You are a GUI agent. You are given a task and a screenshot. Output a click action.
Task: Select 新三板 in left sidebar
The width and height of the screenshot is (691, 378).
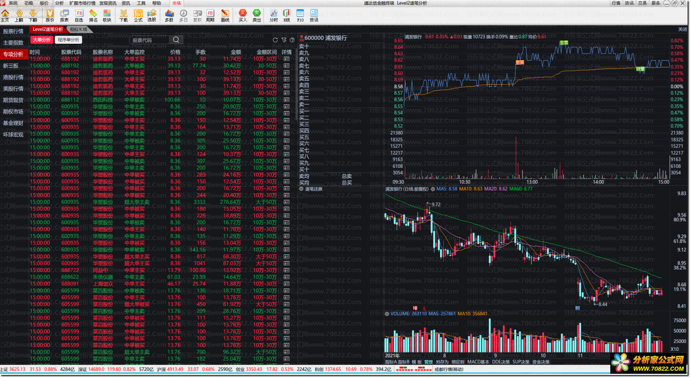click(11, 66)
